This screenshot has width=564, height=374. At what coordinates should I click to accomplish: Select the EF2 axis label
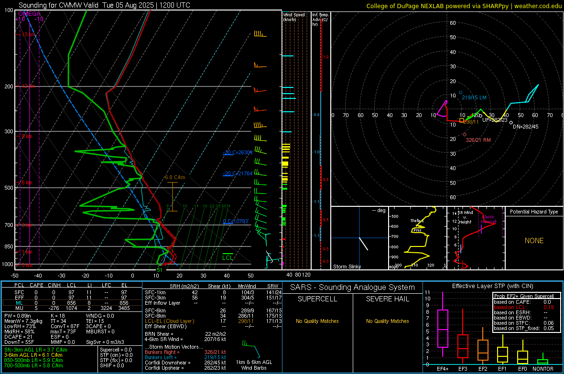pyautogui.click(x=483, y=369)
